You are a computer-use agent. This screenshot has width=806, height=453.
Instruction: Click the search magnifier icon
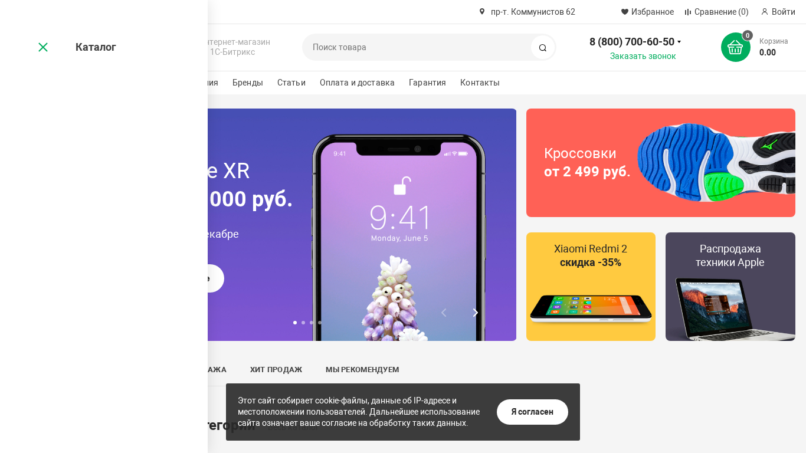pos(543,48)
